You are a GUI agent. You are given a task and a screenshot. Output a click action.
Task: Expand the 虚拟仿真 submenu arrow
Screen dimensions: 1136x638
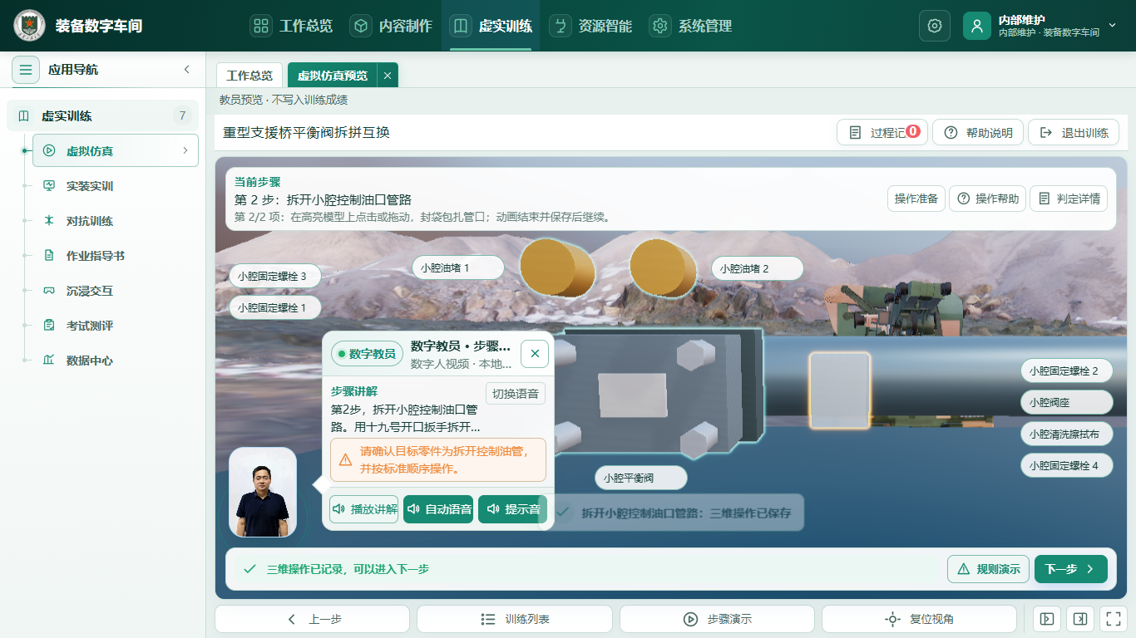pos(185,150)
